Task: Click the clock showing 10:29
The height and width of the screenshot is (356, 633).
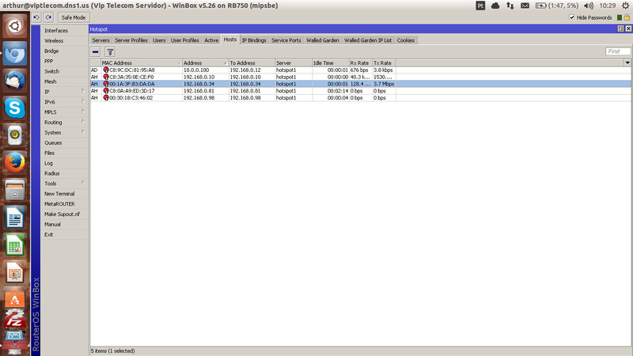Action: click(x=607, y=6)
